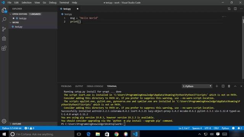Open the editor More Actions ellipsis

(x=241, y=9)
